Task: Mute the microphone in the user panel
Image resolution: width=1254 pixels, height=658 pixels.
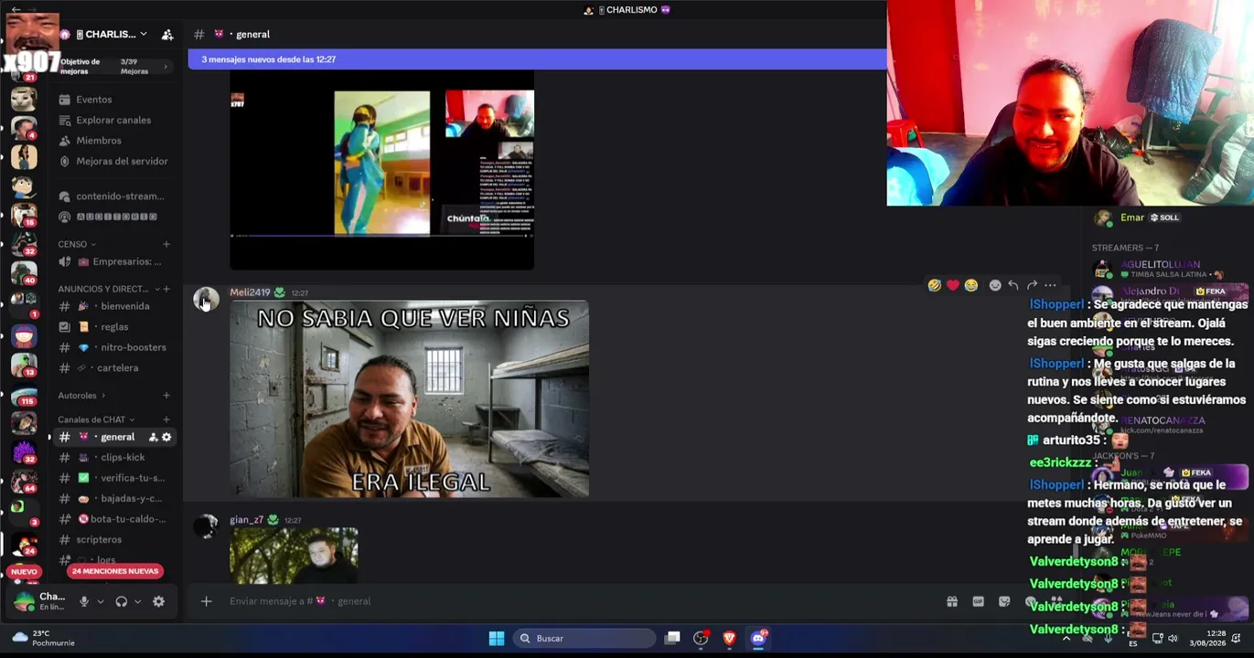Action: coord(84,601)
